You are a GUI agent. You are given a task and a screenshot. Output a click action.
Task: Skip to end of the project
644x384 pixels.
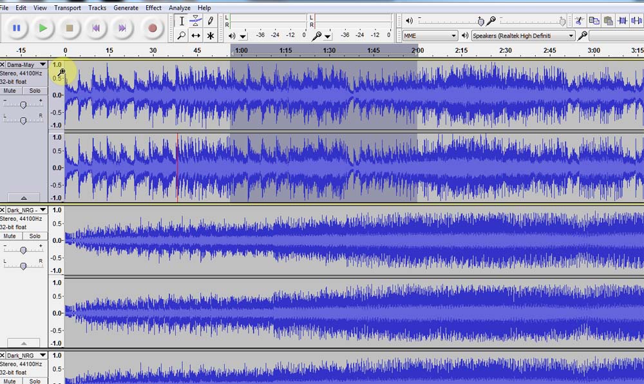click(122, 28)
